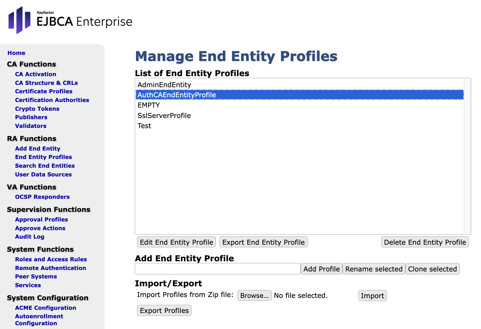
Task: Select the Test profile entry
Action: 144,126
